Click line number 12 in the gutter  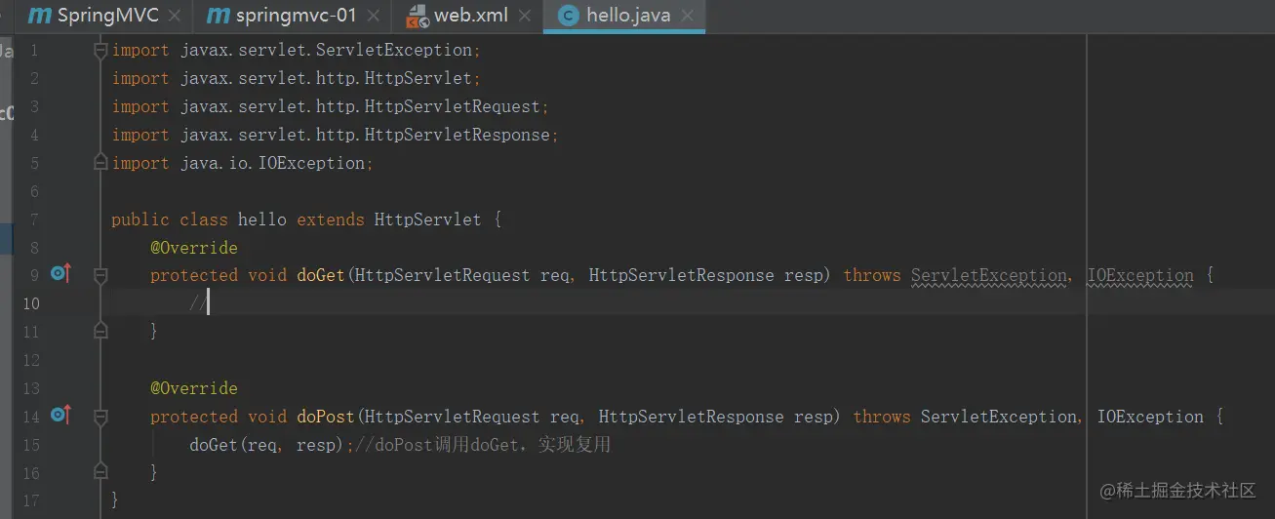30,360
